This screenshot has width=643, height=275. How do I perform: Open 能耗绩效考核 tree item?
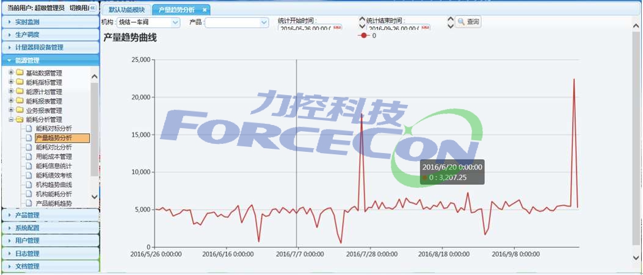(x=54, y=175)
